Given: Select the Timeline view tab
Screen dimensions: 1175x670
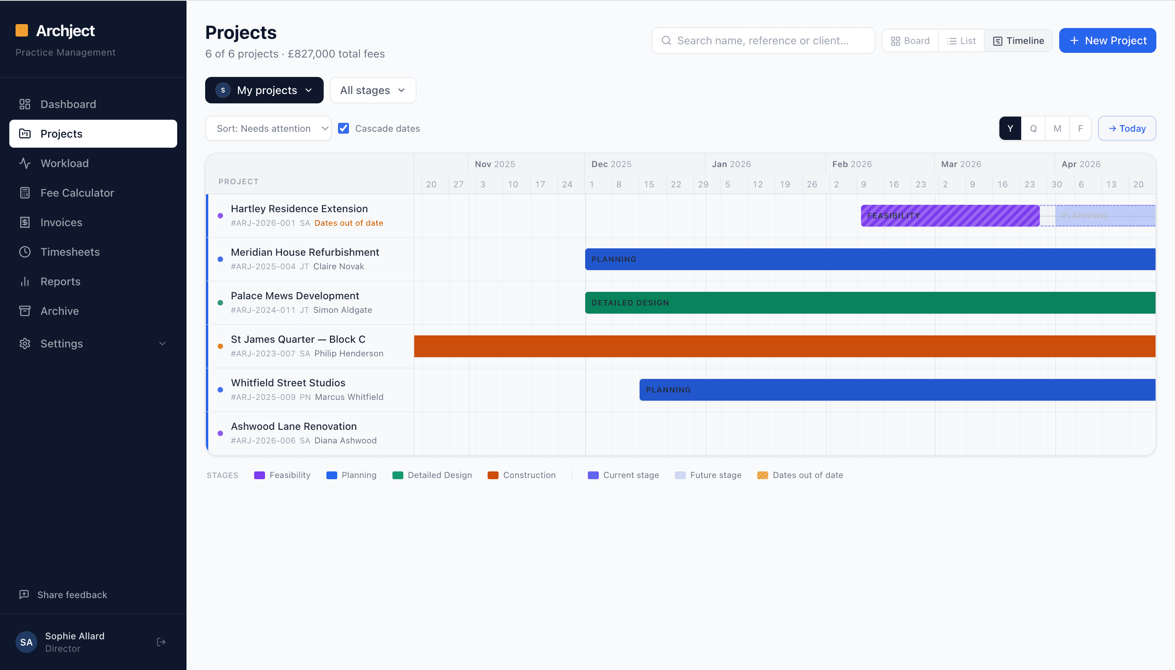Looking at the screenshot, I should pyautogui.click(x=1018, y=40).
